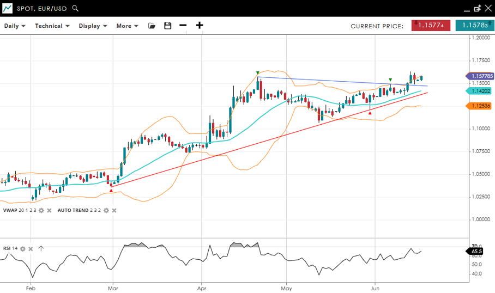
Task: Open saved chart with folder icon
Action: coord(152,26)
